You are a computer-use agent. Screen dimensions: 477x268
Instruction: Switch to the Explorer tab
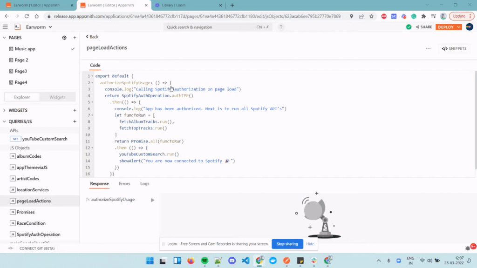pos(22,97)
